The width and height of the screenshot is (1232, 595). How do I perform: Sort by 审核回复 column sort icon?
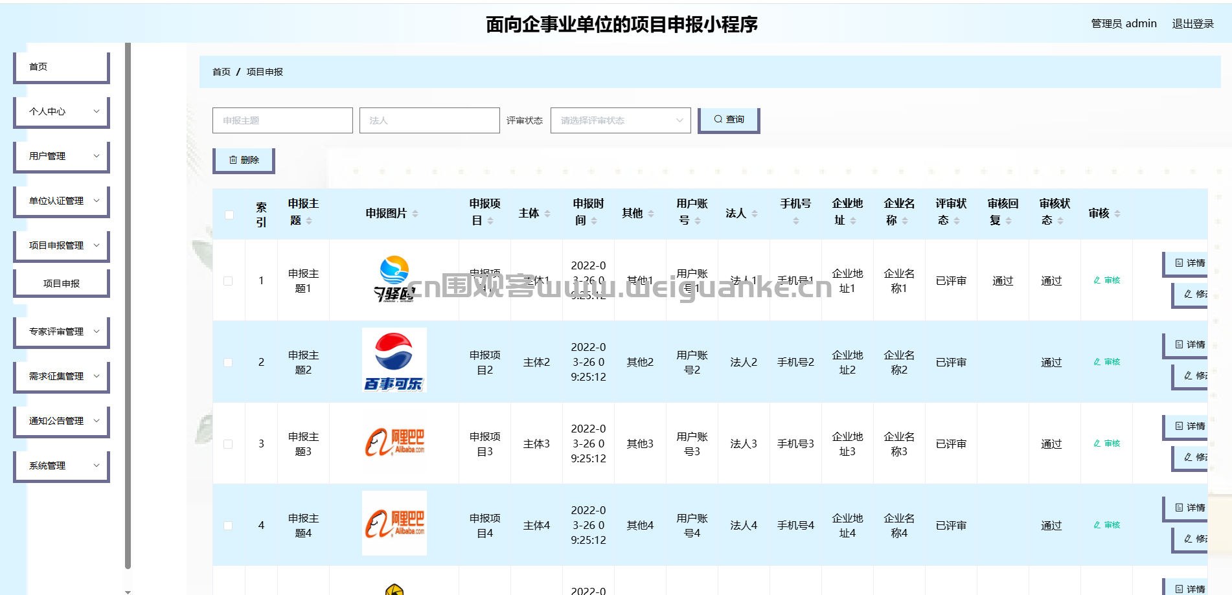[x=1009, y=221]
